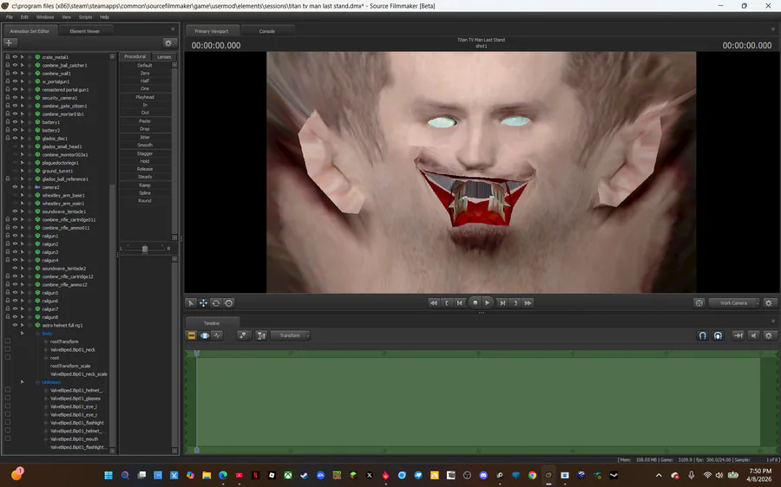781x487 pixels.
Task: Click the plus add animation set button
Action: point(9,42)
